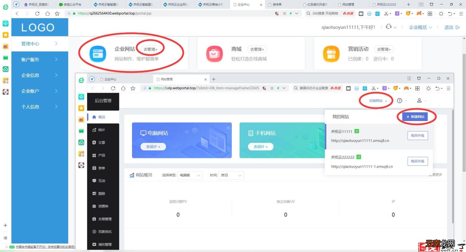
Task: Open 管理中心 in the blue sidebar
Action: click(40, 44)
